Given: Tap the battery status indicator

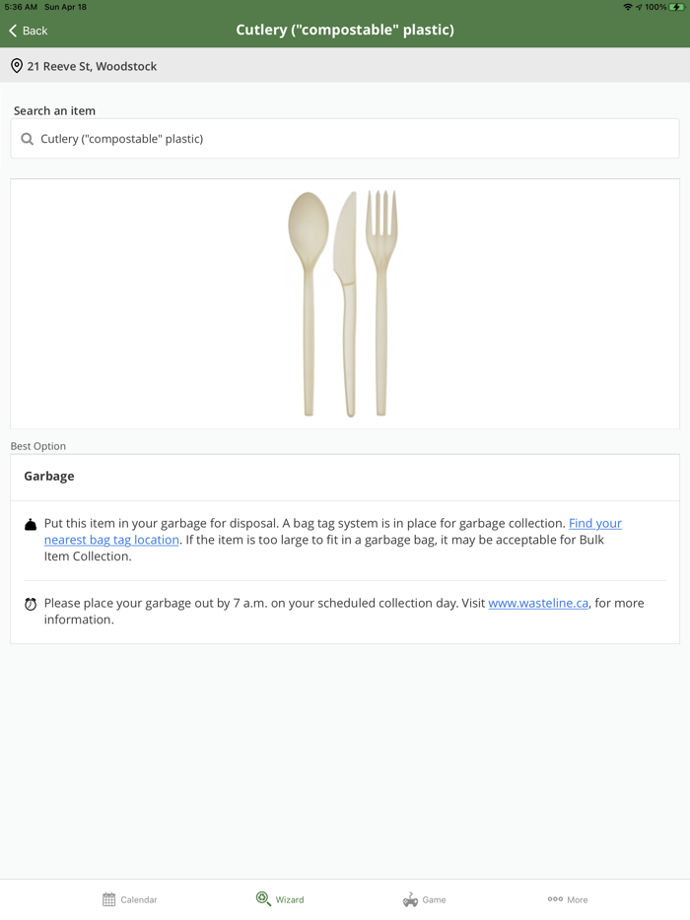Looking at the screenshot, I should tap(677, 7).
